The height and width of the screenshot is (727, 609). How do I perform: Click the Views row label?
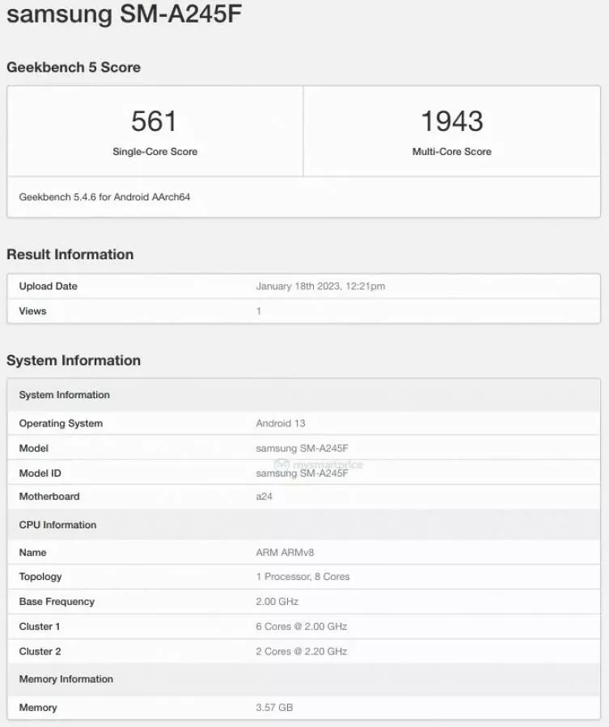pyautogui.click(x=32, y=311)
